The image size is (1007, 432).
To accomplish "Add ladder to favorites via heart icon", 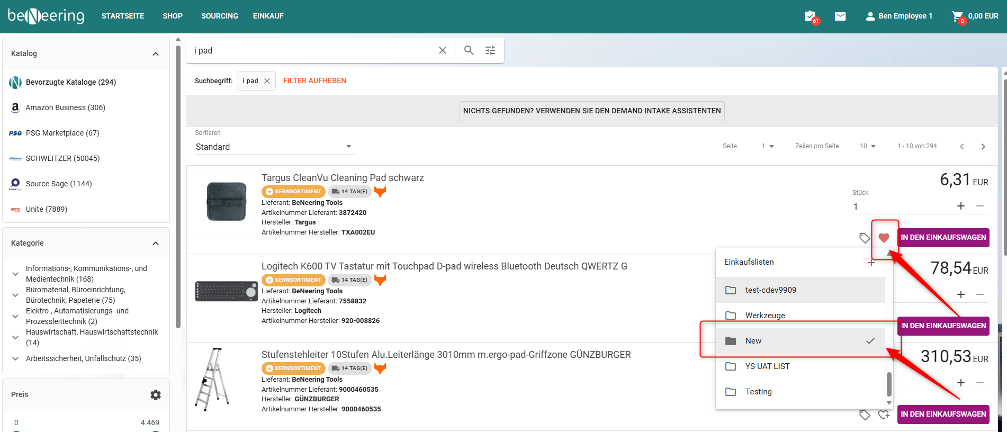I will point(884,415).
